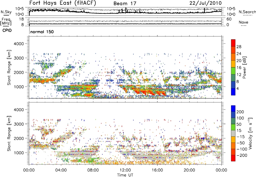256x177 pixels.
Task: Click the 'Velocity [m s⁻¹]' colorbar title
Action: pyautogui.click(x=251, y=133)
